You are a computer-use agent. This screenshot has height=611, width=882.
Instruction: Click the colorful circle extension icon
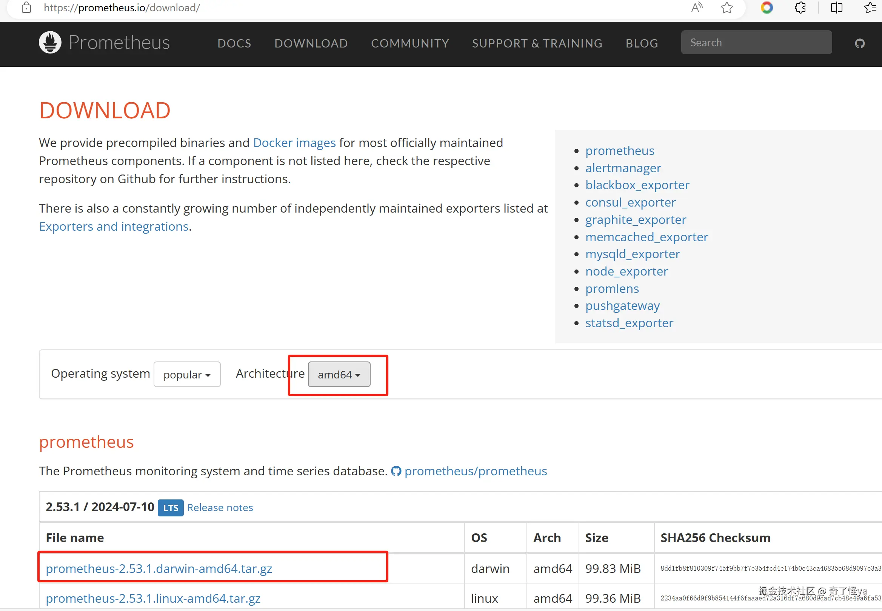766,8
